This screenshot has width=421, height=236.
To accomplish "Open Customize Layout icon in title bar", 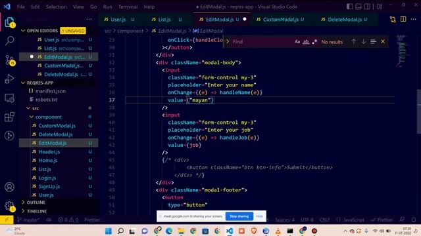I will pos(380,7).
